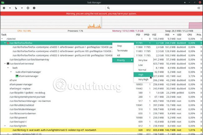The width and height of the screenshot is (203, 135).
Task: Click the root account warning banner
Action: pyautogui.click(x=101, y=14)
